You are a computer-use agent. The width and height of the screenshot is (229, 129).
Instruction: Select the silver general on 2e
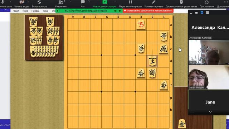[x=152, y=73]
